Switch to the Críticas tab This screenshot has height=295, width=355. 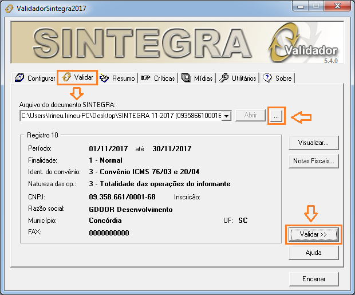pos(158,78)
